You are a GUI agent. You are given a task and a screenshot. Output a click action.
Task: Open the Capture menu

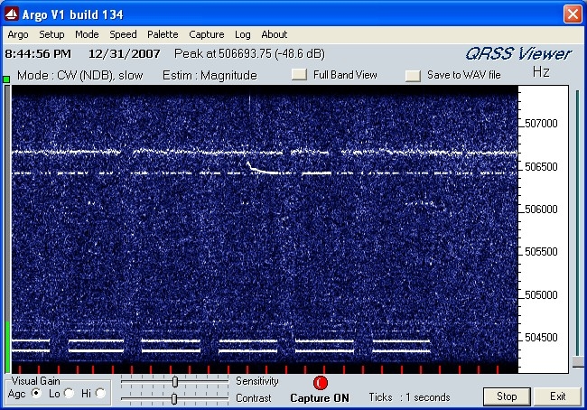point(206,34)
